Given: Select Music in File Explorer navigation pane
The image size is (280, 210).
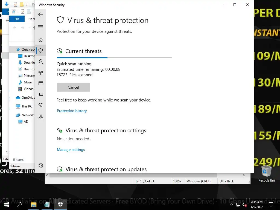Looking at the screenshot, I should coord(25,82).
